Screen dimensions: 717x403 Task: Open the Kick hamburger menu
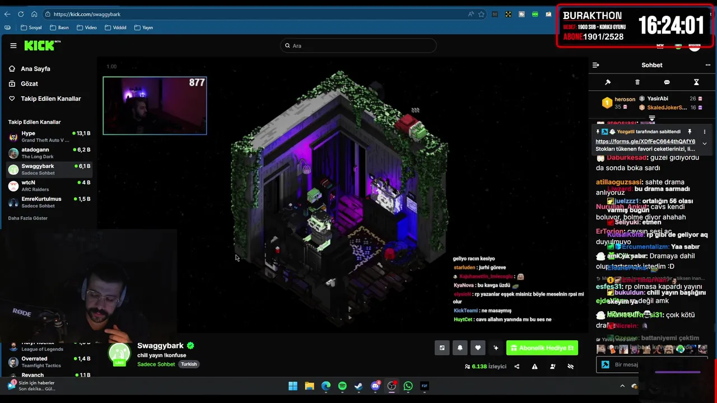[x=13, y=46]
